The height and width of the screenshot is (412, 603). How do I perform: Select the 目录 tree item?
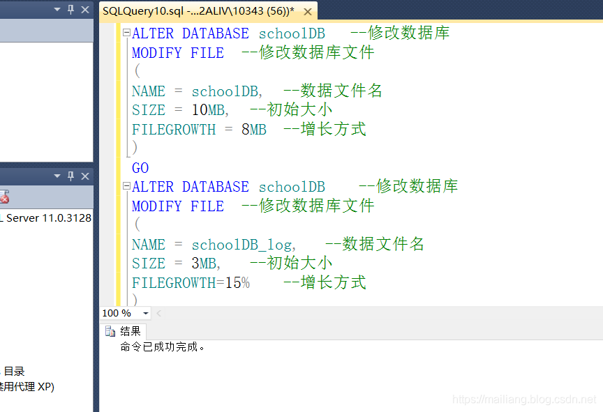[13, 372]
